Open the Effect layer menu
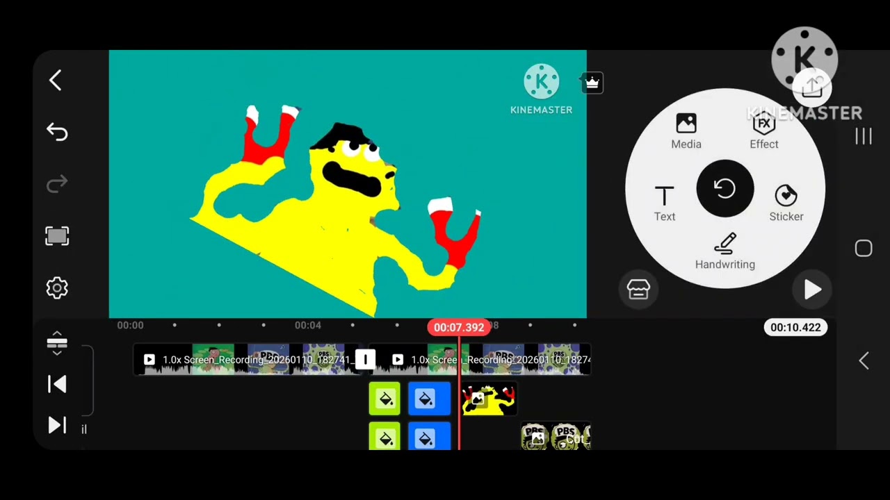890x500 pixels. point(764,131)
